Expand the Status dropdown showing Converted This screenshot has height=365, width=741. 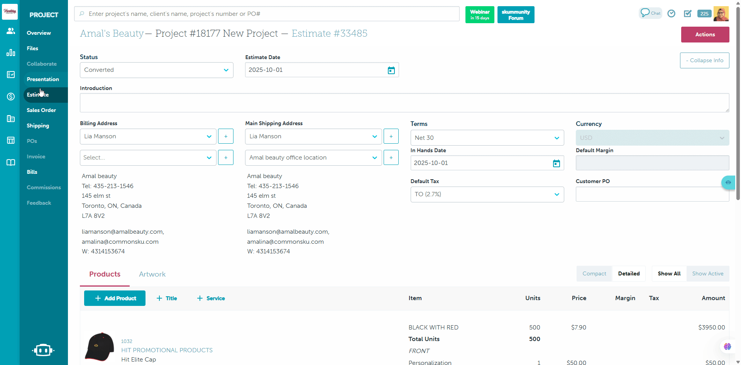coord(156,70)
